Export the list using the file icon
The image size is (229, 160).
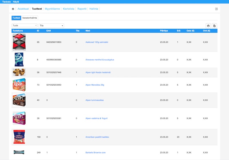click(214, 26)
